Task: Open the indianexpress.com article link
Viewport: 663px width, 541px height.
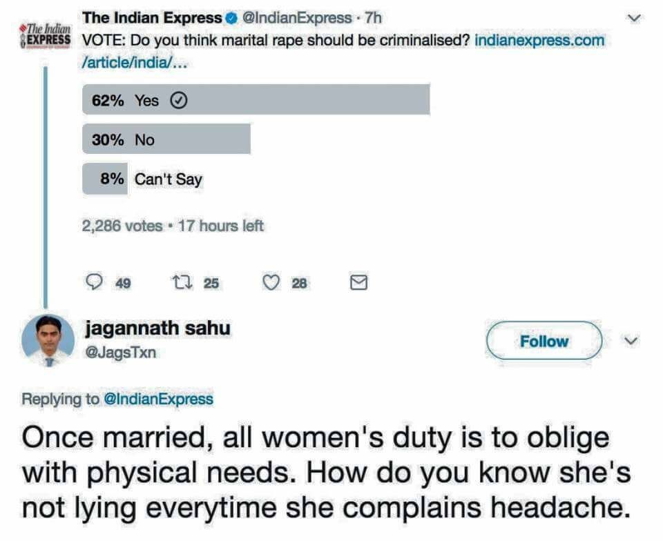Action: click(x=539, y=40)
